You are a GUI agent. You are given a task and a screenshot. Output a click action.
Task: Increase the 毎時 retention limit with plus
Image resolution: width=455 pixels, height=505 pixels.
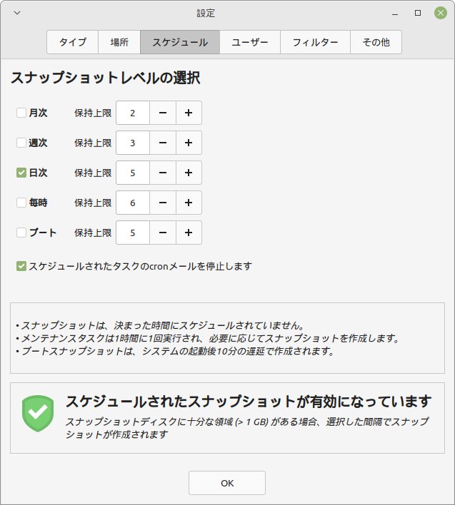(x=189, y=203)
